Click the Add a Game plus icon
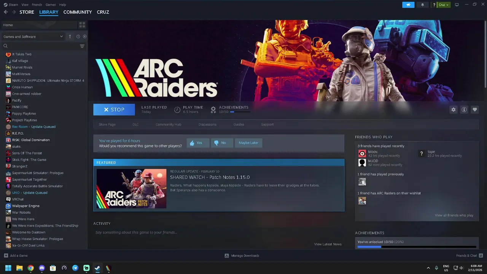 [6, 256]
